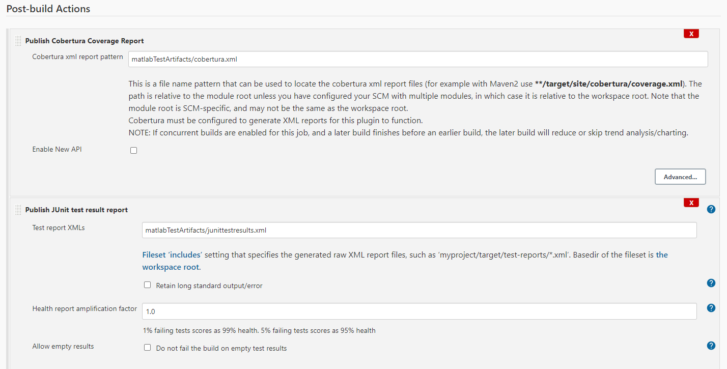The image size is (727, 369).
Task: Click in the Cobertura xml report pattern field
Action: 356,59
